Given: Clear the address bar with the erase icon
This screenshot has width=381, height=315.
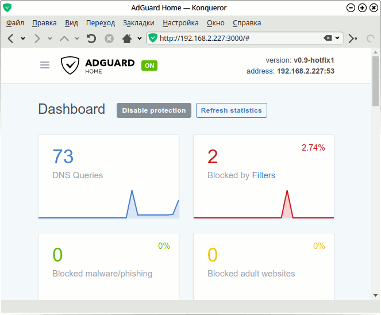Looking at the screenshot, I should pyautogui.click(x=328, y=38).
